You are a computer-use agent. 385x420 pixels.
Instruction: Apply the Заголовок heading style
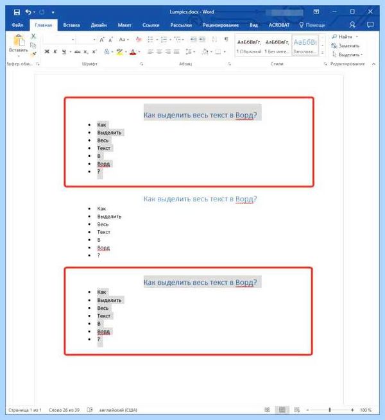(x=305, y=46)
